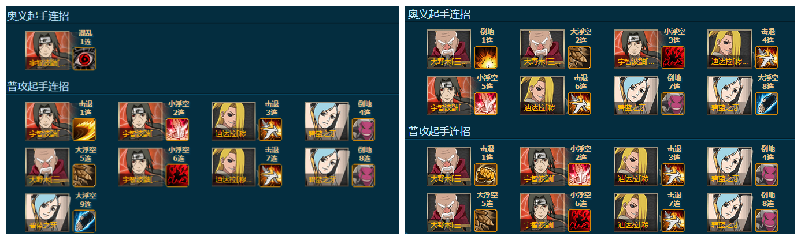Select the yellow slash 击退 1连 skill icon
The height and width of the screenshot is (240, 801).
[x=84, y=129]
